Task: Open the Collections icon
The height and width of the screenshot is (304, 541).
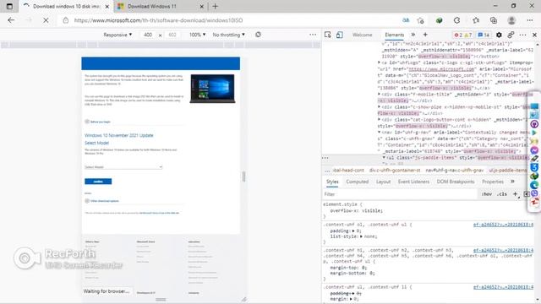Action: pyautogui.click(x=494, y=20)
